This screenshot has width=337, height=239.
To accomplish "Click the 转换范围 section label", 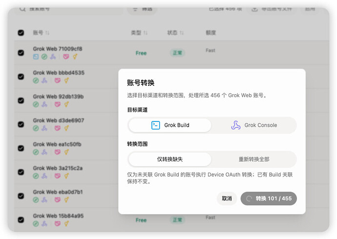I will point(137,144).
